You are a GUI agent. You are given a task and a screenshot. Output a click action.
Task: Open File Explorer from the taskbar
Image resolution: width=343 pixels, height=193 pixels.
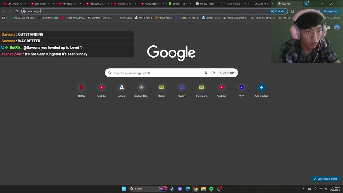pyautogui.click(x=203, y=189)
